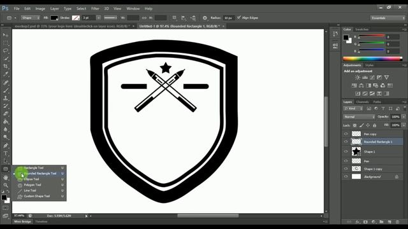This screenshot has height=229, width=408.
Task: Open the layer Kind filter dropdown
Action: [353, 109]
